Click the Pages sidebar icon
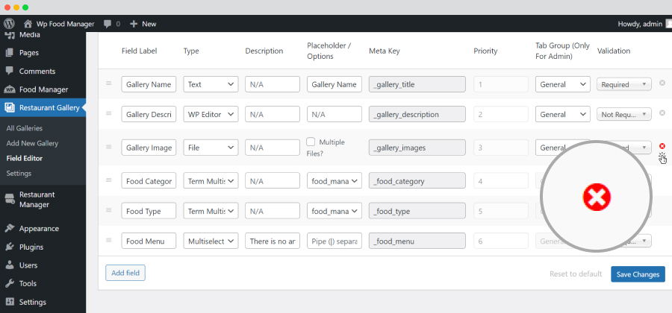 (10, 53)
